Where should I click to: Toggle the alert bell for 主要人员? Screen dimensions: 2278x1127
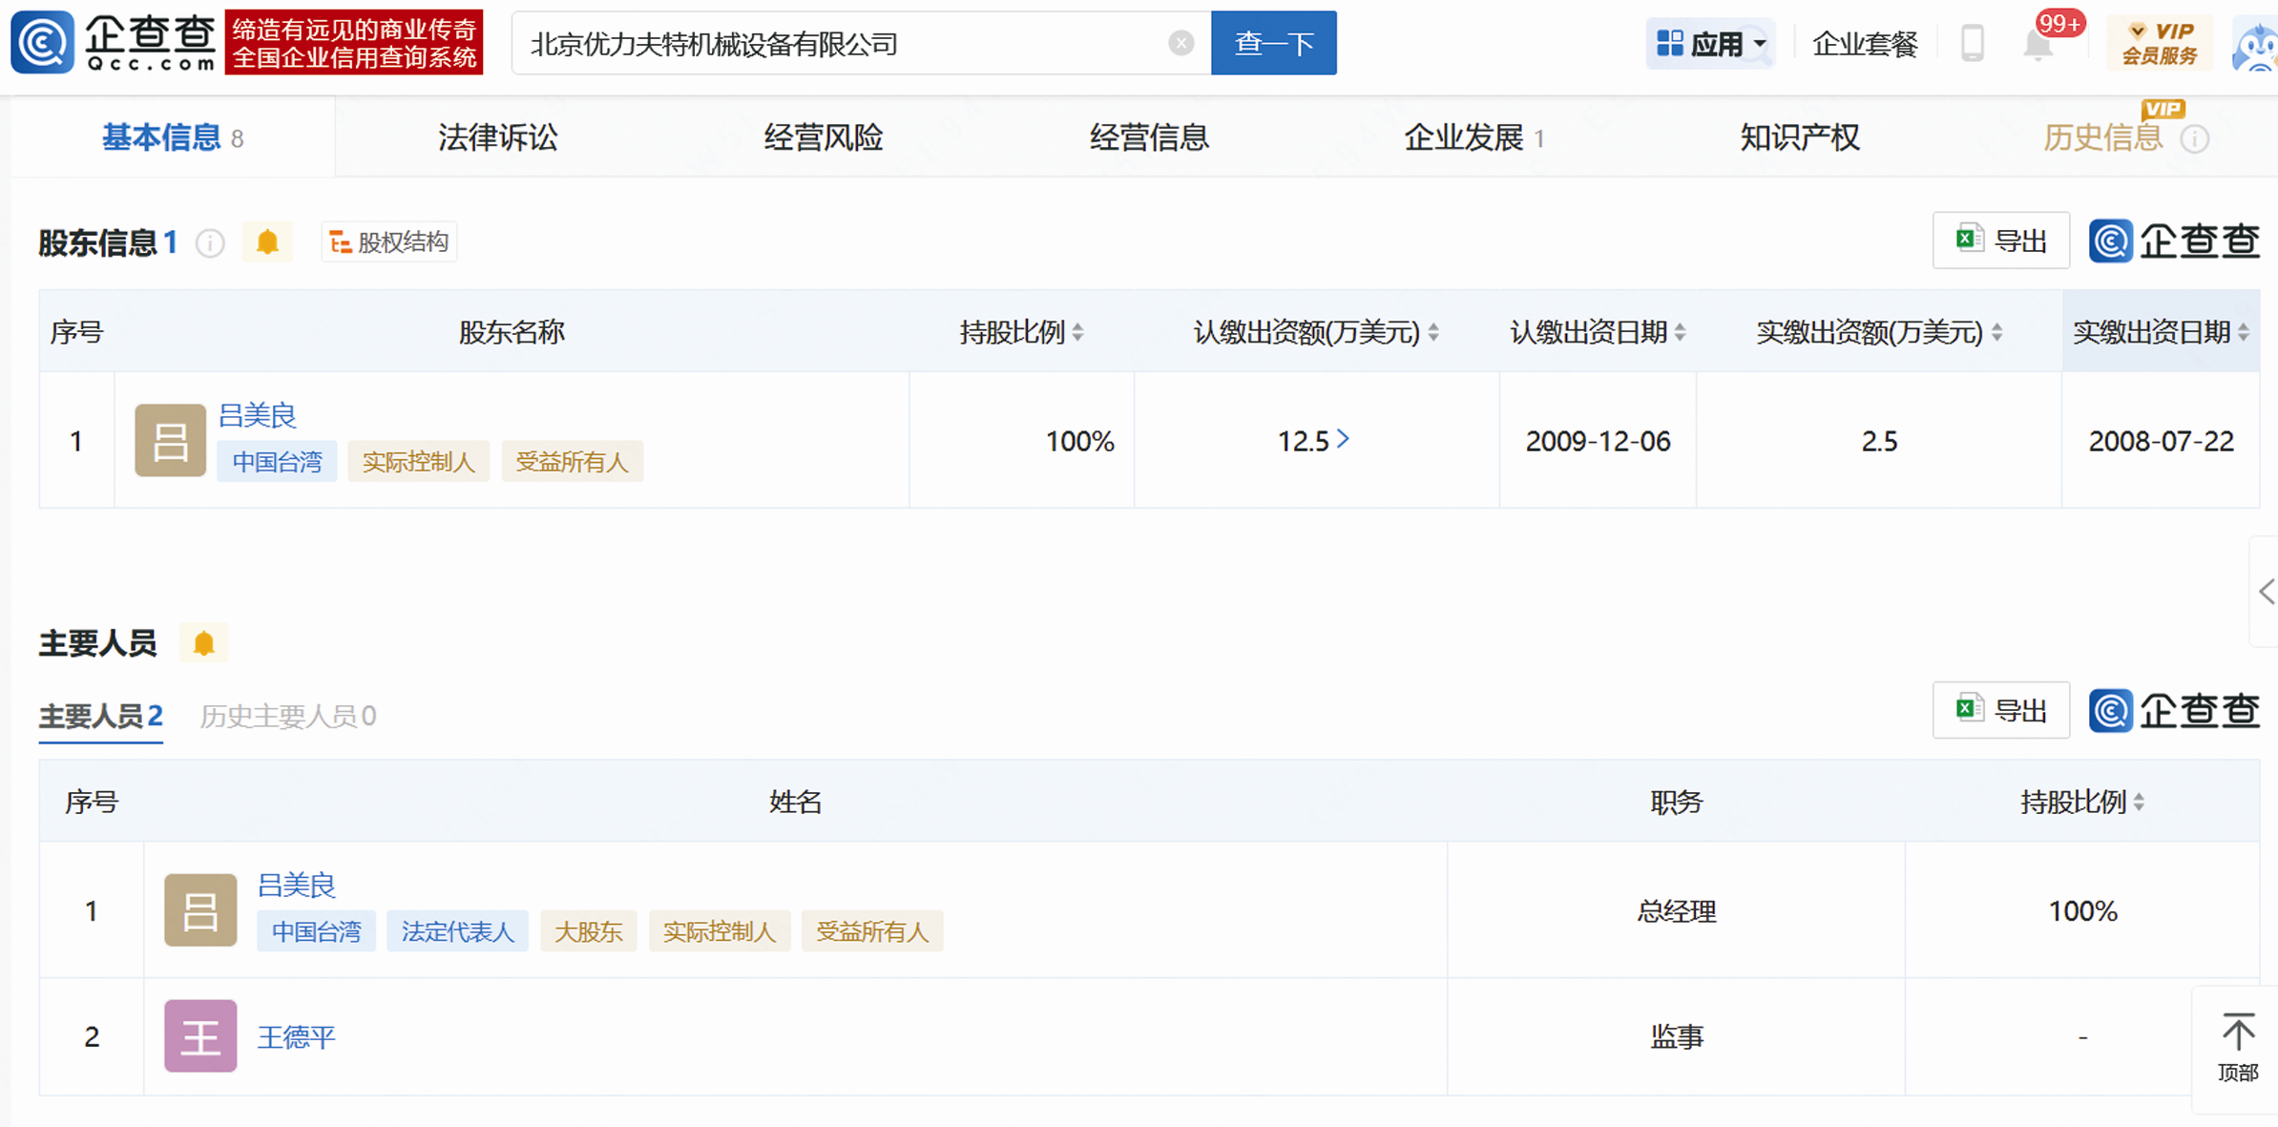point(203,644)
